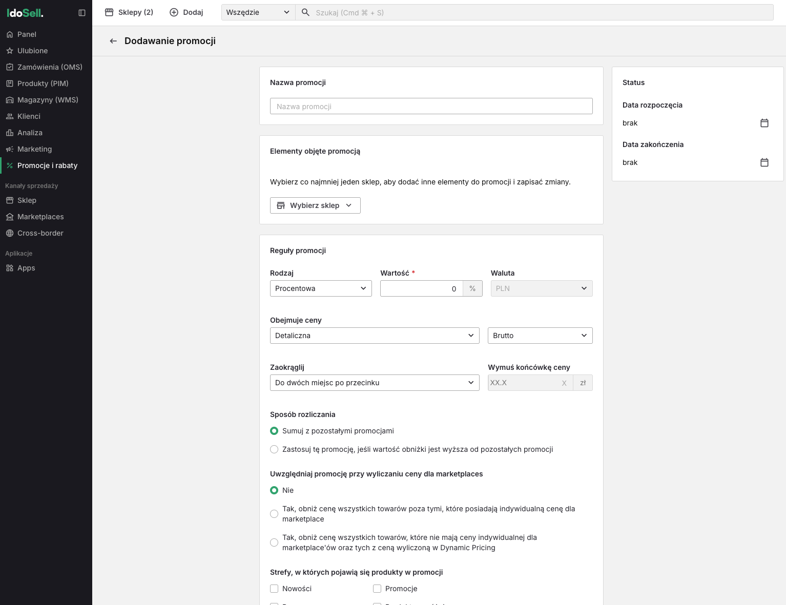Screen dimensions: 786x605
Task: Select Sumuj z pozostałymi promocjami radio
Action: (x=274, y=431)
